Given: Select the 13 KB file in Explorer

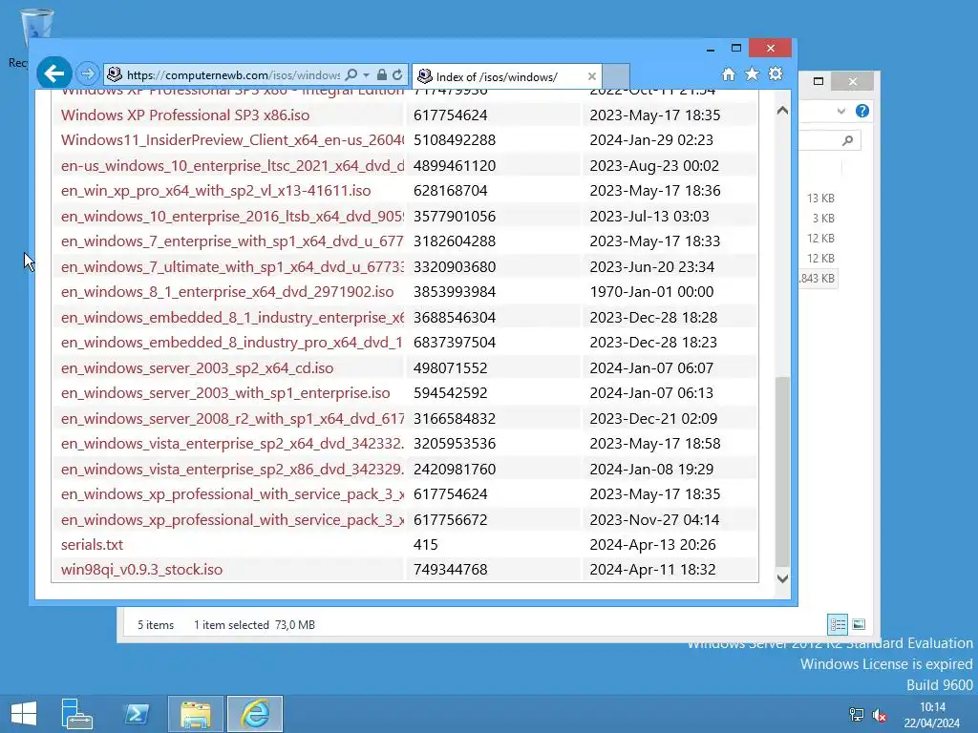Looking at the screenshot, I should (x=820, y=199).
